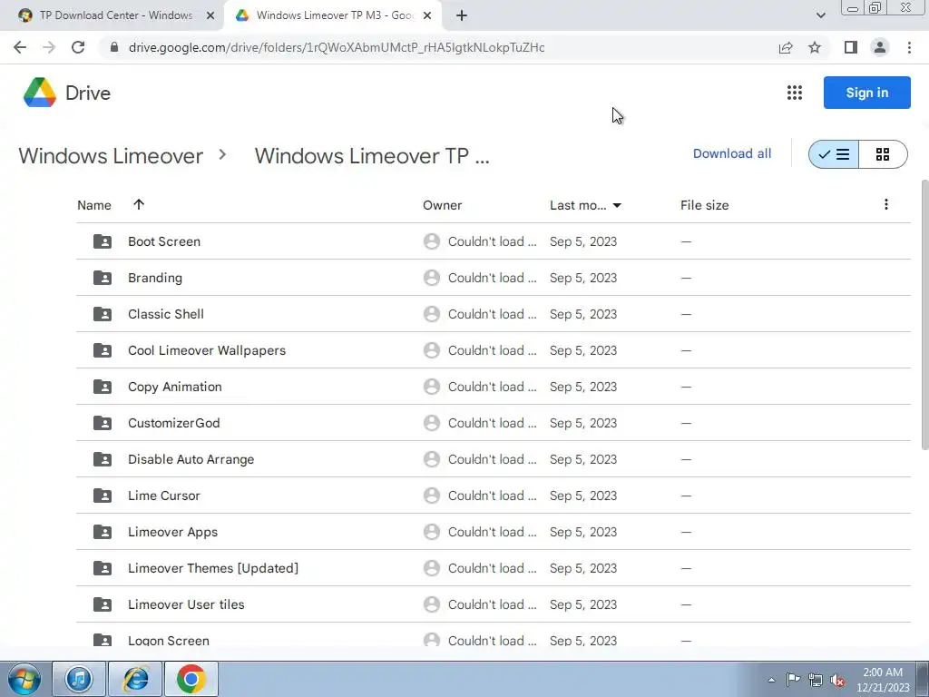
Task: Click the Branding folder icon
Action: 103,278
